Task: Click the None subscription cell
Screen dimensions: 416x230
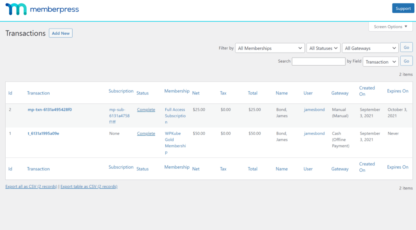Action: pos(114,133)
